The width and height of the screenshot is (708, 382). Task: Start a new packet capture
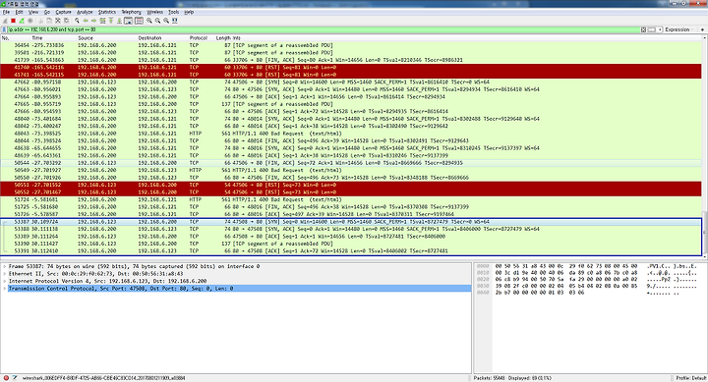[x=5, y=21]
